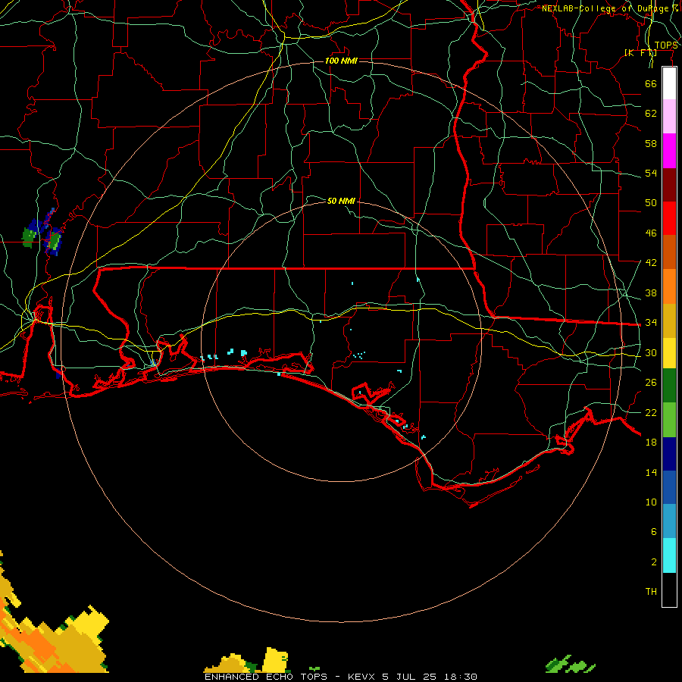
Task: Click the '34' legend value
Action: coord(651,323)
